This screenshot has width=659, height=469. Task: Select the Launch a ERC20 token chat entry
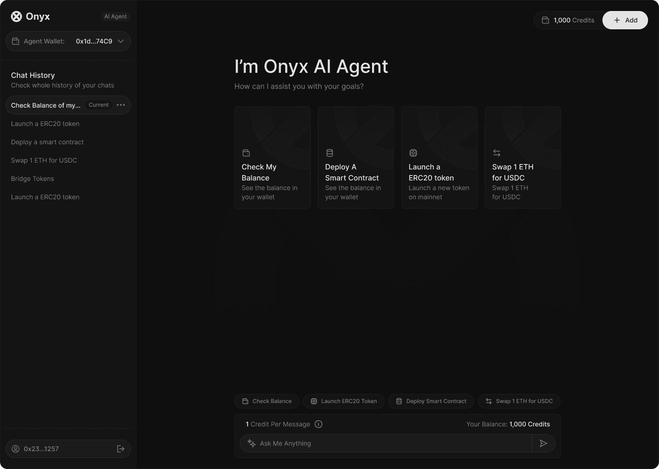pos(45,124)
